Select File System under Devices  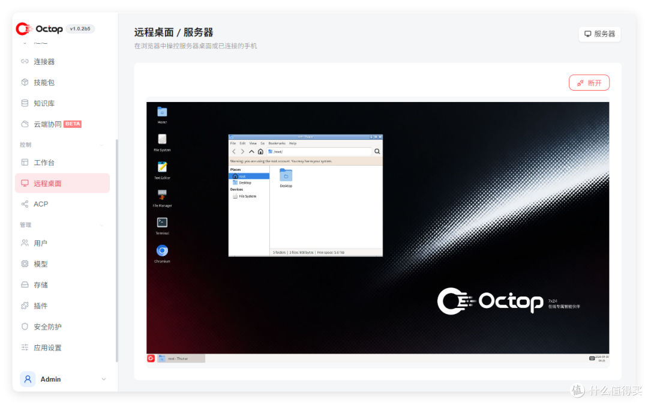click(x=249, y=196)
